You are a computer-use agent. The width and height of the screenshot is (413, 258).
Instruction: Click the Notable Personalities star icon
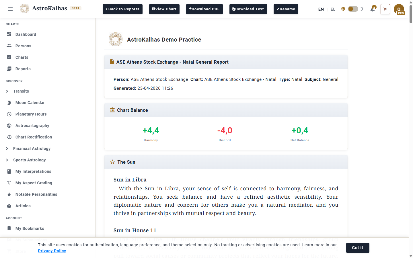[9, 194]
